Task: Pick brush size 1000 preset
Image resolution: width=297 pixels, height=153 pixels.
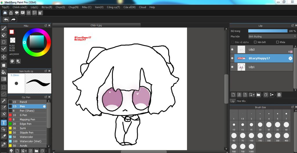Action: click(251, 148)
